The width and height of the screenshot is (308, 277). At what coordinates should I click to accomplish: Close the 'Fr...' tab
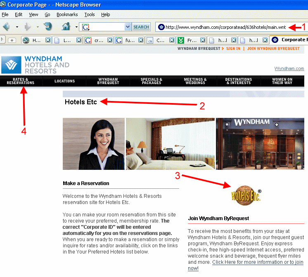(x=203, y=40)
